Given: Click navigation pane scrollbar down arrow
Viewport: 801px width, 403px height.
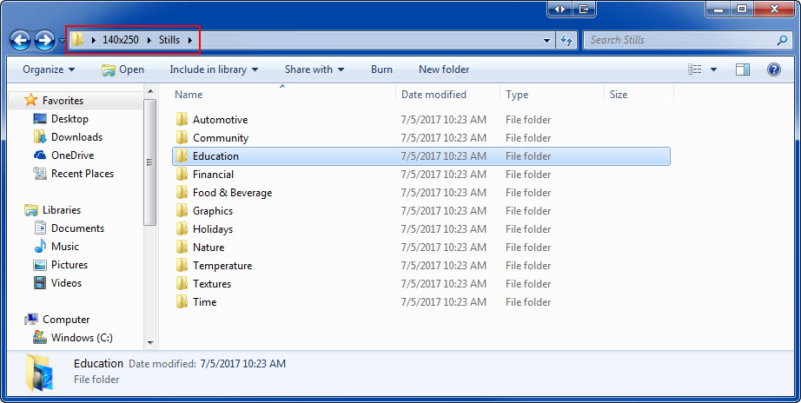Looking at the screenshot, I should pyautogui.click(x=150, y=343).
